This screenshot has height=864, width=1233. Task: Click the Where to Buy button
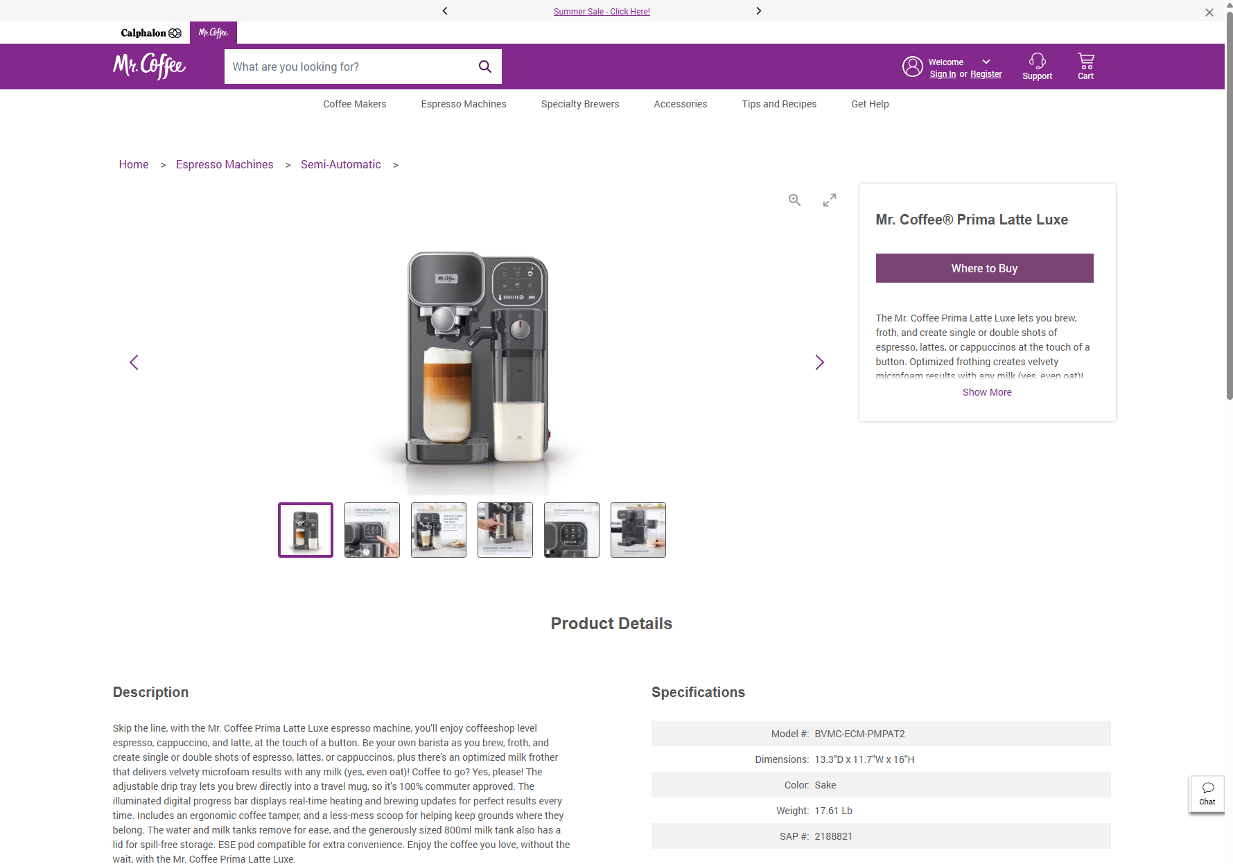[x=984, y=268]
